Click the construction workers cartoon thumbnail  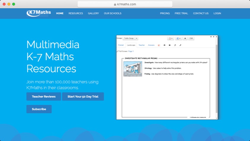133,69
